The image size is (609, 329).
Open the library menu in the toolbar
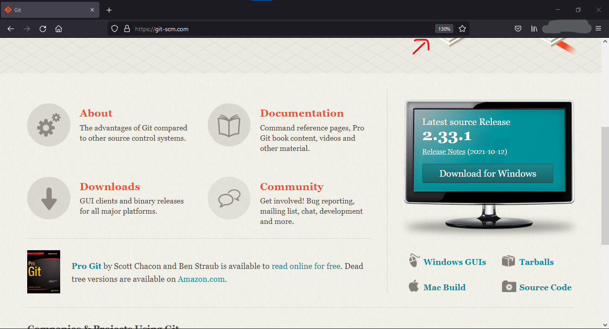pos(534,28)
